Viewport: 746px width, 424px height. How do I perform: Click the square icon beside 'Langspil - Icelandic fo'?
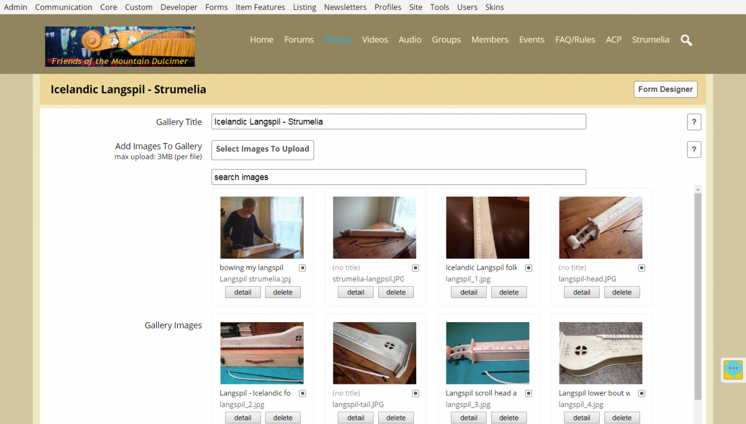pos(302,394)
